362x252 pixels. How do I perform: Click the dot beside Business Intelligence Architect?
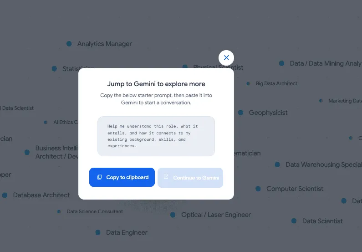(27, 152)
